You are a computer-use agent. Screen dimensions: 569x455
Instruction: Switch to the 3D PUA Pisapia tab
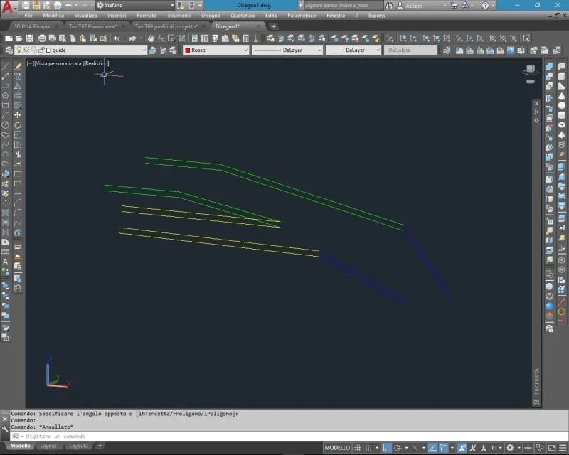(32, 26)
